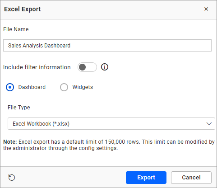This screenshot has height=188, width=217.
Task: Close the Excel Export dialog
Action: (x=206, y=9)
